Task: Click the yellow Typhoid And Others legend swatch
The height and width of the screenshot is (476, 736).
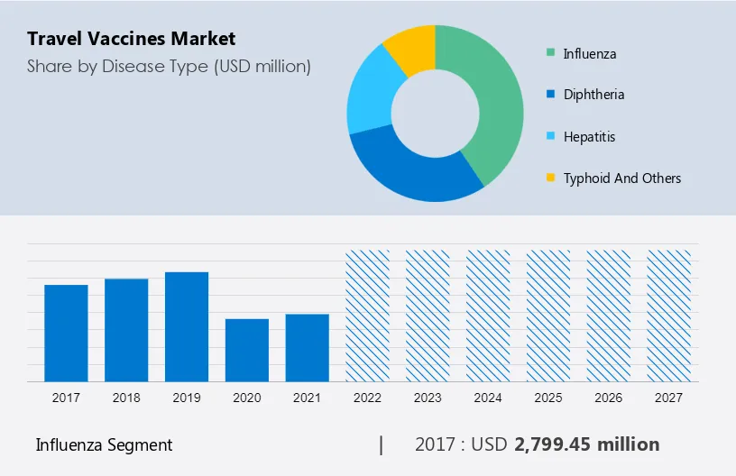Action: point(550,178)
